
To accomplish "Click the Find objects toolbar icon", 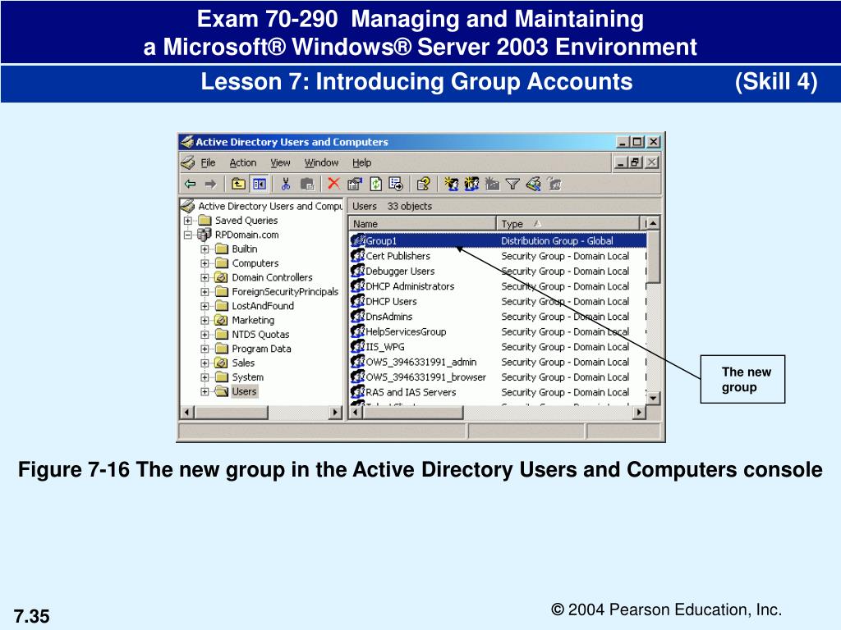I will (x=534, y=185).
